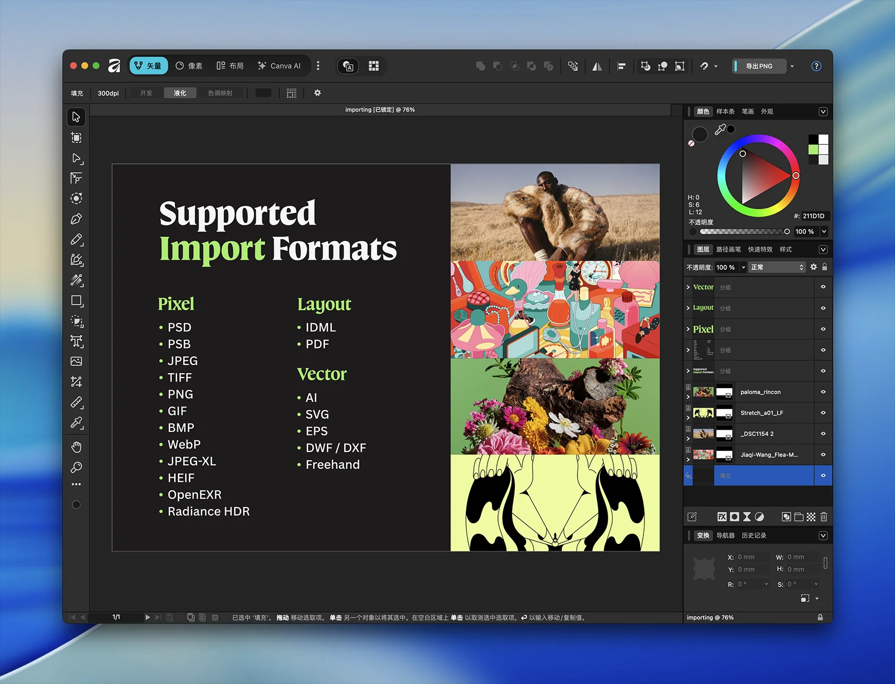895x684 pixels.
Task: Add an adjustment layer half-circle icon
Action: tap(759, 517)
